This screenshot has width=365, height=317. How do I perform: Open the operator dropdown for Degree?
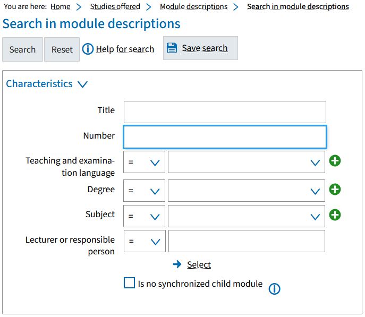tap(144, 191)
